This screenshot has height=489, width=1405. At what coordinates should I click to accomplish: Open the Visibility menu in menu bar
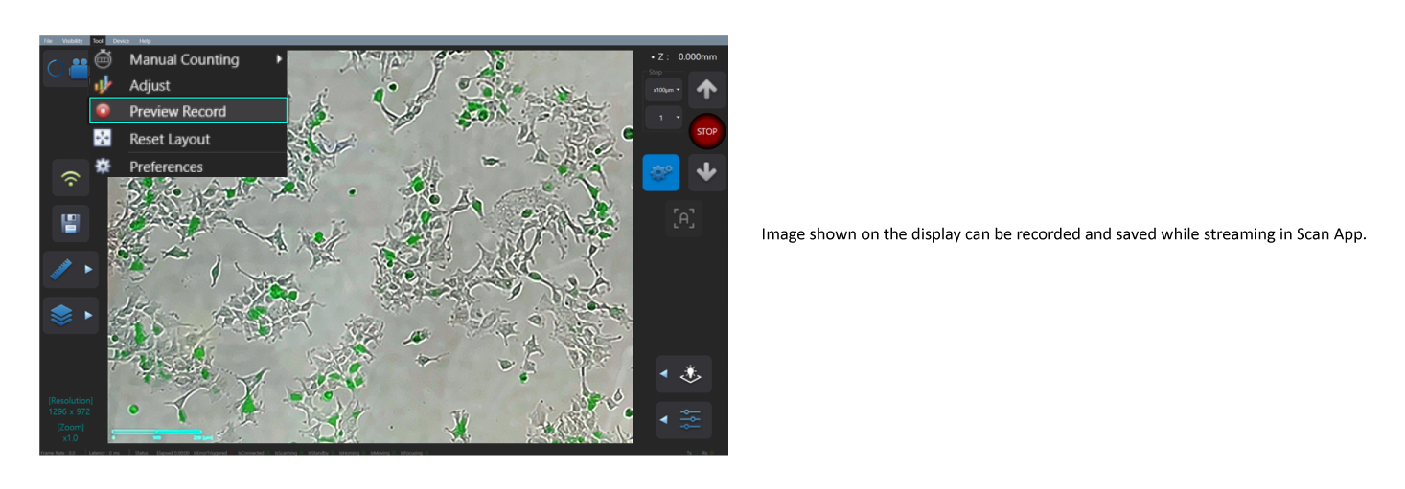[x=72, y=41]
